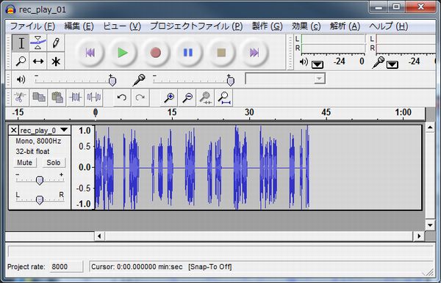
Task: Select the Multi-tool asterisk icon
Action: [56, 61]
